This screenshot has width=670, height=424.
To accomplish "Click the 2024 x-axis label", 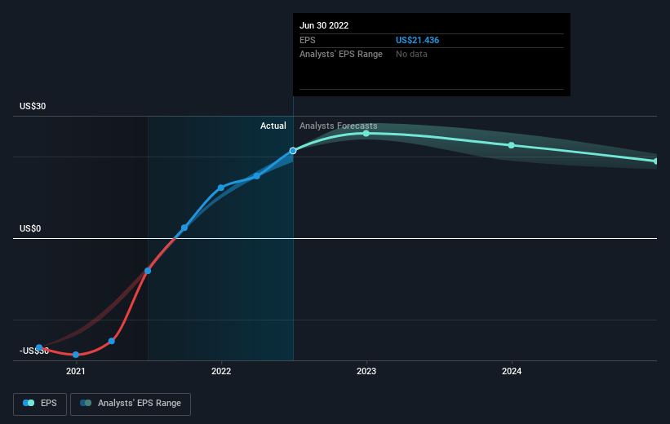I will pos(512,371).
